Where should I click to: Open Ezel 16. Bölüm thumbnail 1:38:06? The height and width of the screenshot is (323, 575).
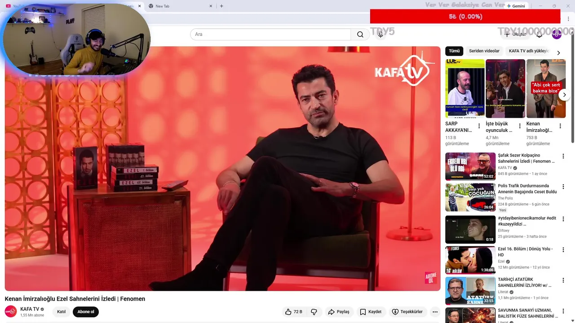point(470,260)
